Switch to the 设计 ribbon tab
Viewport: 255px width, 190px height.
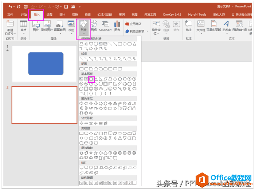pyautogui.click(x=62, y=15)
